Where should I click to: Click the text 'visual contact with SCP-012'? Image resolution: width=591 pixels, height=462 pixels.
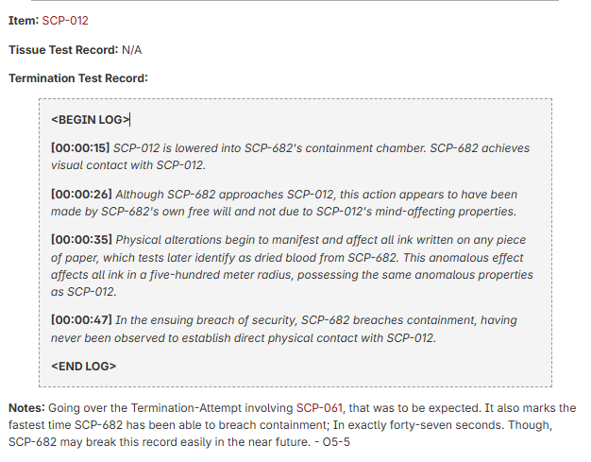click(x=127, y=165)
